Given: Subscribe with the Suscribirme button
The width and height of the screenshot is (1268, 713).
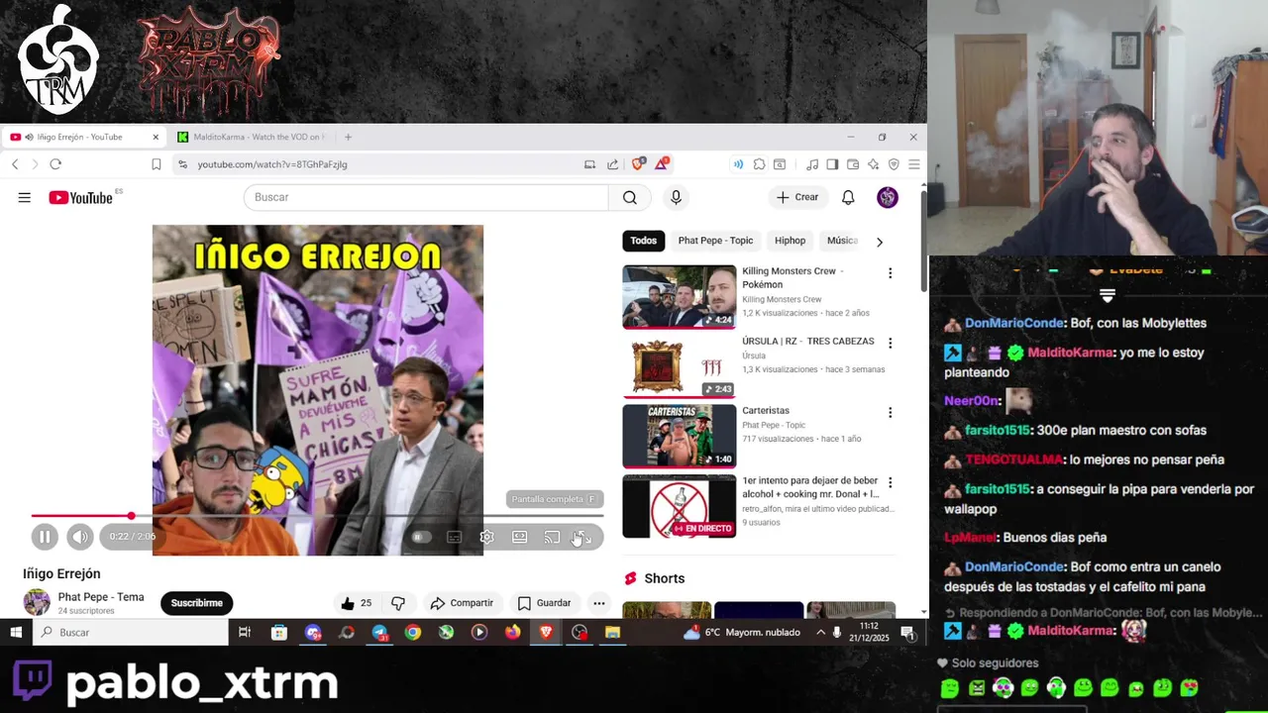Looking at the screenshot, I should (196, 603).
